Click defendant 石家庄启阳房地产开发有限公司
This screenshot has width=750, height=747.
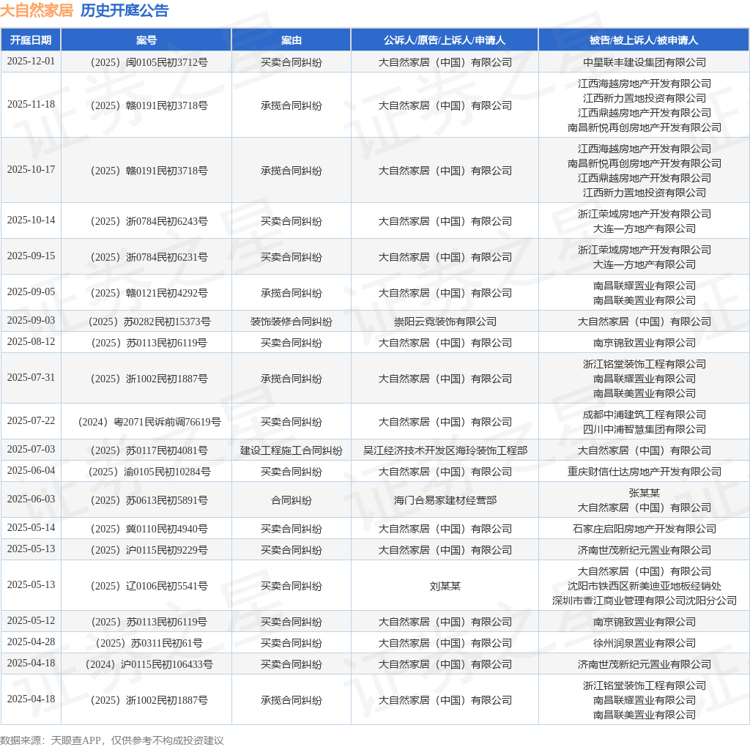pos(645,529)
